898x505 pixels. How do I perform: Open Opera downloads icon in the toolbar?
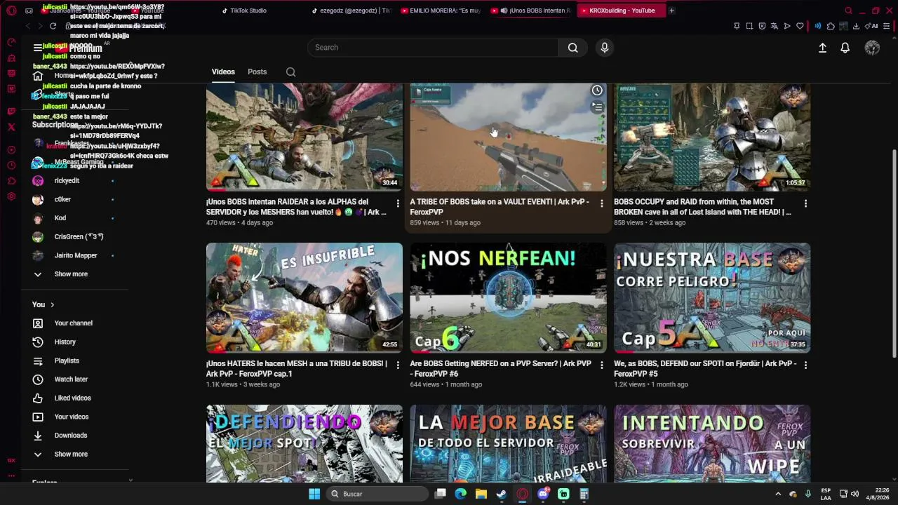point(857,26)
